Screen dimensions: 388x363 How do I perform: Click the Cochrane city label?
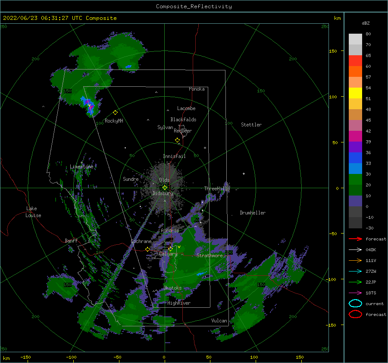[x=141, y=241]
